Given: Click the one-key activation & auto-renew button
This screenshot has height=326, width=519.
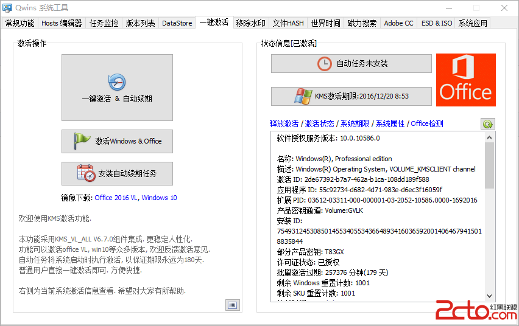Looking at the screenshot, I should click(x=117, y=88).
